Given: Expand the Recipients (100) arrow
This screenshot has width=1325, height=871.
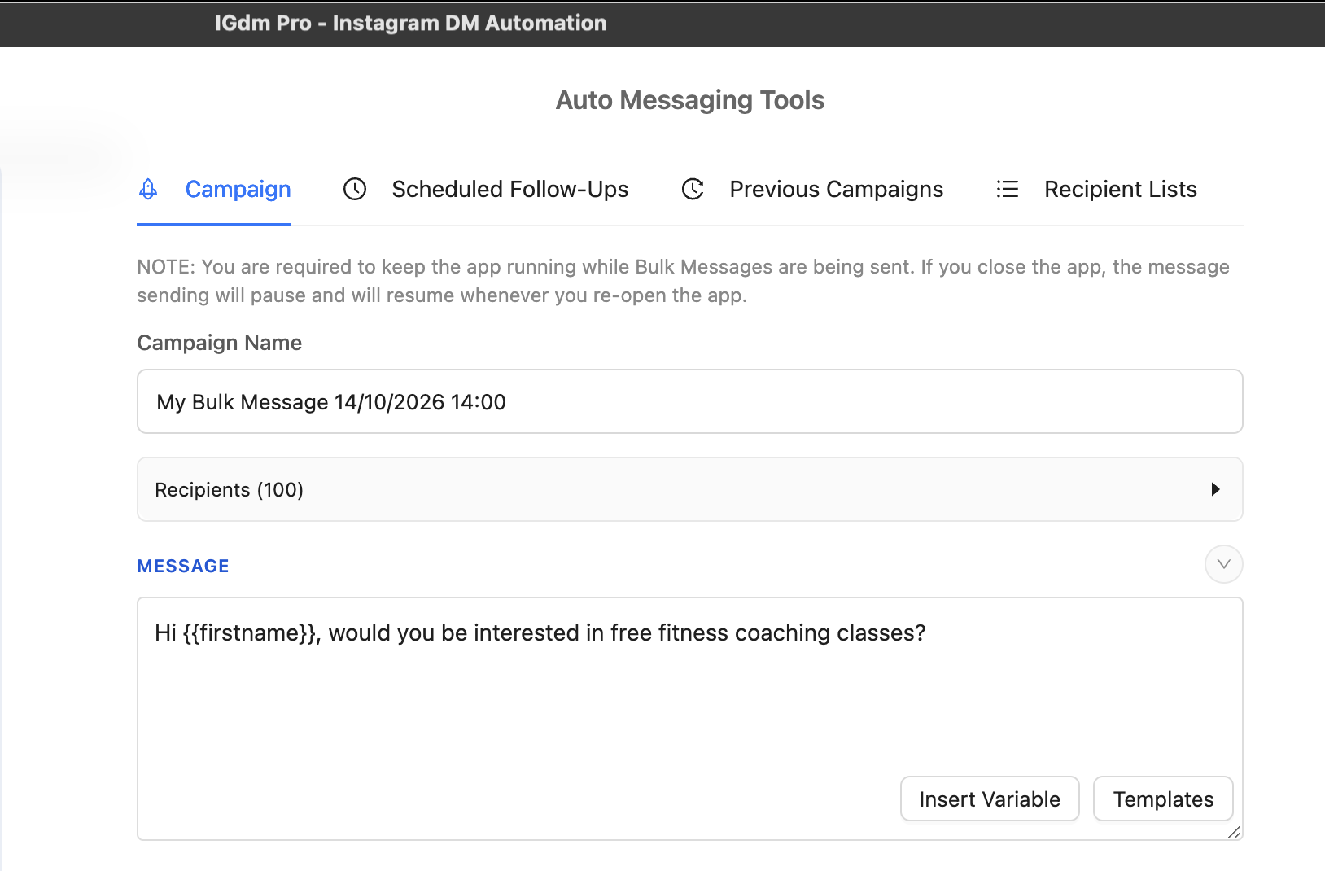Looking at the screenshot, I should coord(1215,489).
